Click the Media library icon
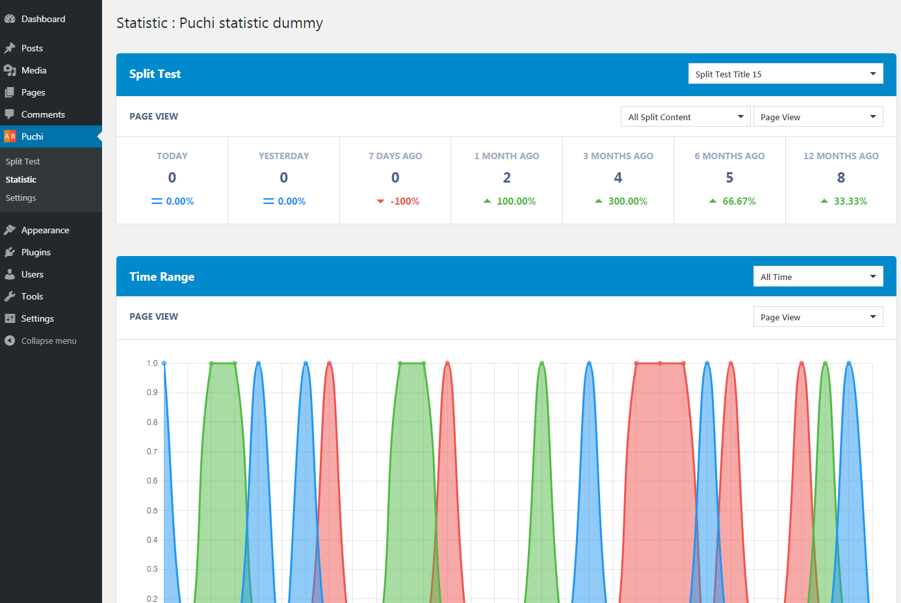Image resolution: width=901 pixels, height=603 pixels. [10, 70]
